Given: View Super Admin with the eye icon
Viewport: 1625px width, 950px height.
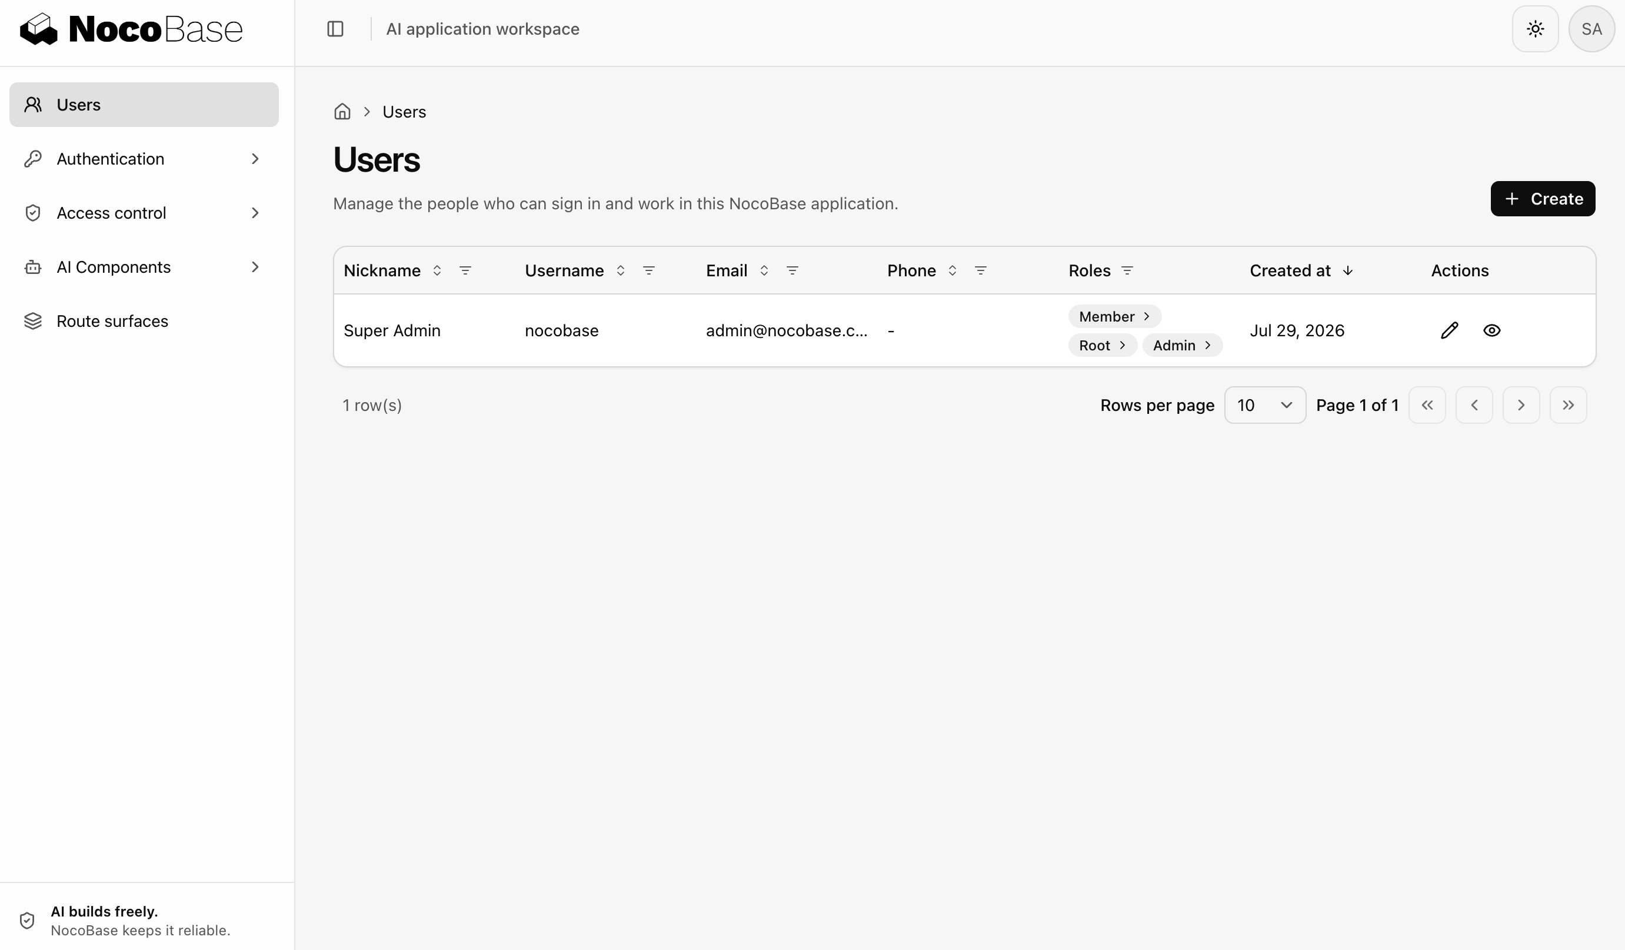Looking at the screenshot, I should coord(1491,330).
